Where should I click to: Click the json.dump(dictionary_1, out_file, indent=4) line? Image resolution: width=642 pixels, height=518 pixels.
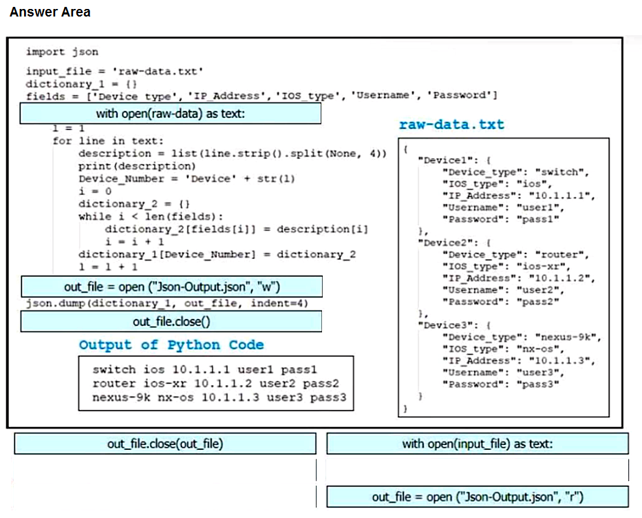[x=167, y=303]
